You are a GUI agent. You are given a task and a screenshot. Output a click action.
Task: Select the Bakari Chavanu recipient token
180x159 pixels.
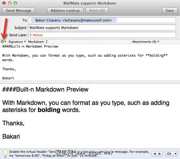coord(74,20)
